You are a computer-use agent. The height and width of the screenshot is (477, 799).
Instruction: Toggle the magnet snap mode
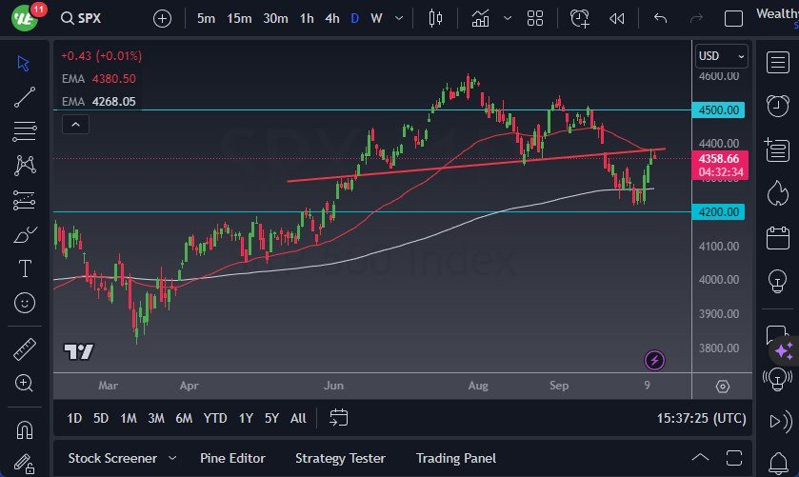click(25, 429)
